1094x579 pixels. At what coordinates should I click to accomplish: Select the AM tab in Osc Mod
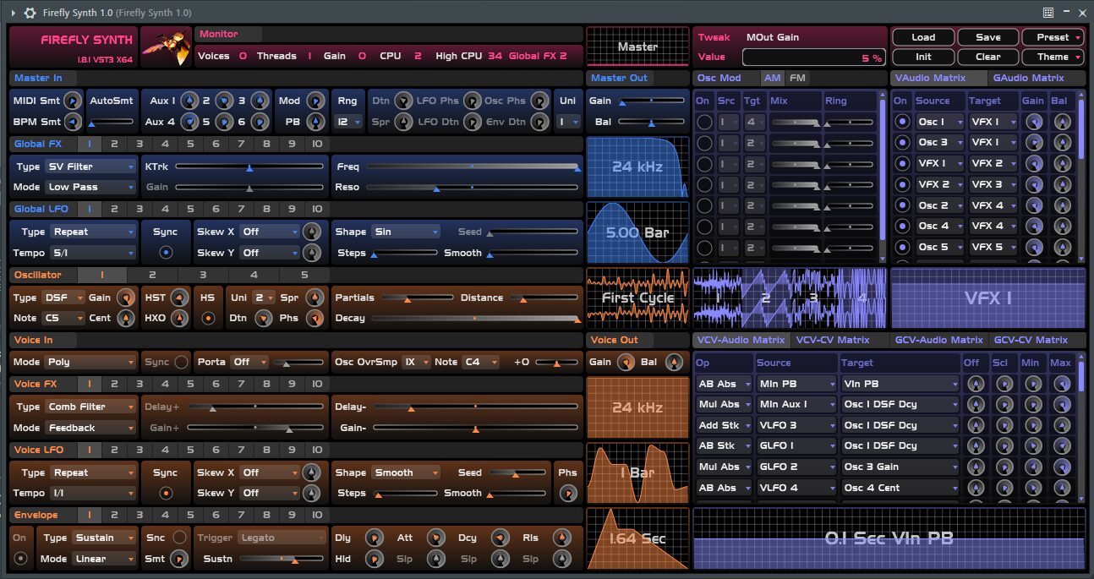[x=772, y=78]
